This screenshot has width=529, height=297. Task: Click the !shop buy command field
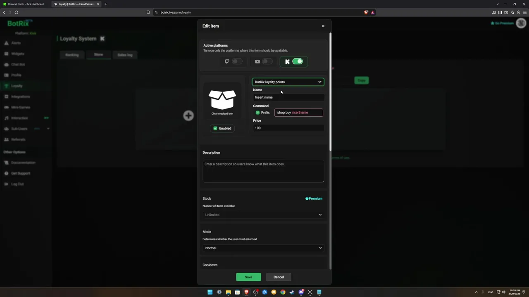tap(299, 113)
